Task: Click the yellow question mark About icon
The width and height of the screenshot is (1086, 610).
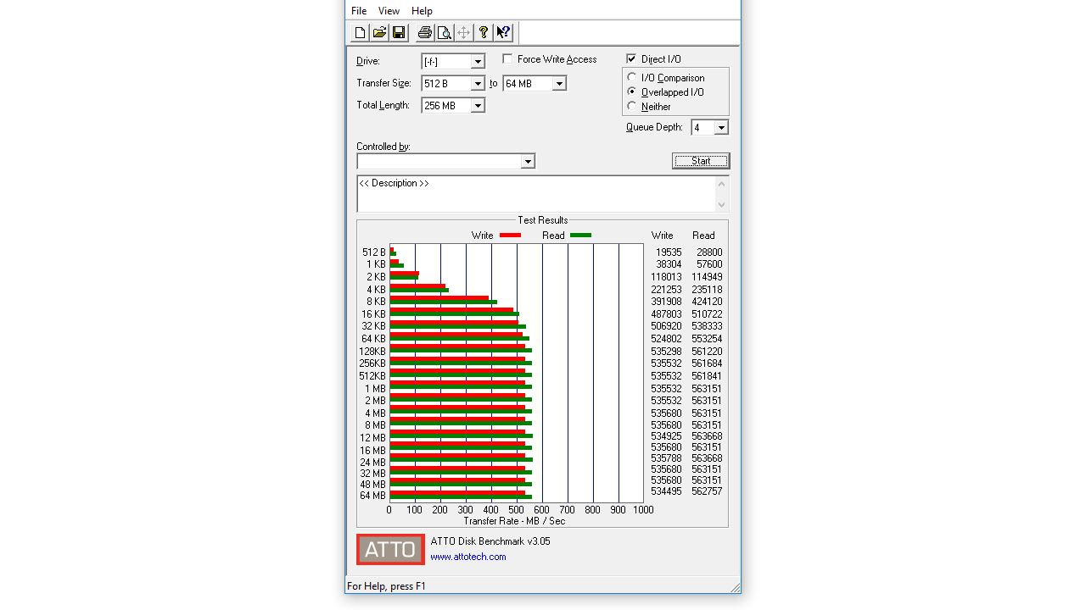Action: tap(484, 33)
